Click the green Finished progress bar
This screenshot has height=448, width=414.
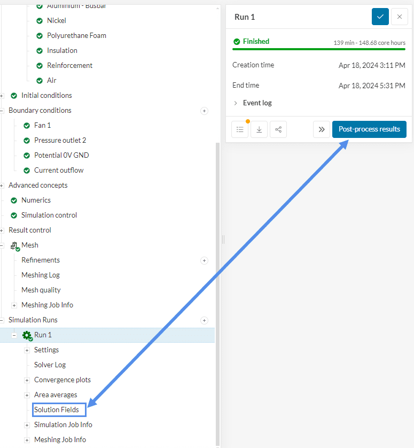pos(319,49)
